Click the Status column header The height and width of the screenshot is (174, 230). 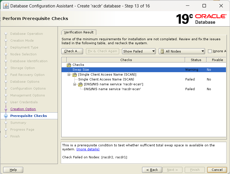pyautogui.click(x=196, y=60)
